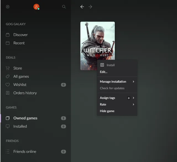This screenshot has width=177, height=162.
Task: Click the DEALS section heading
Action: point(11,58)
